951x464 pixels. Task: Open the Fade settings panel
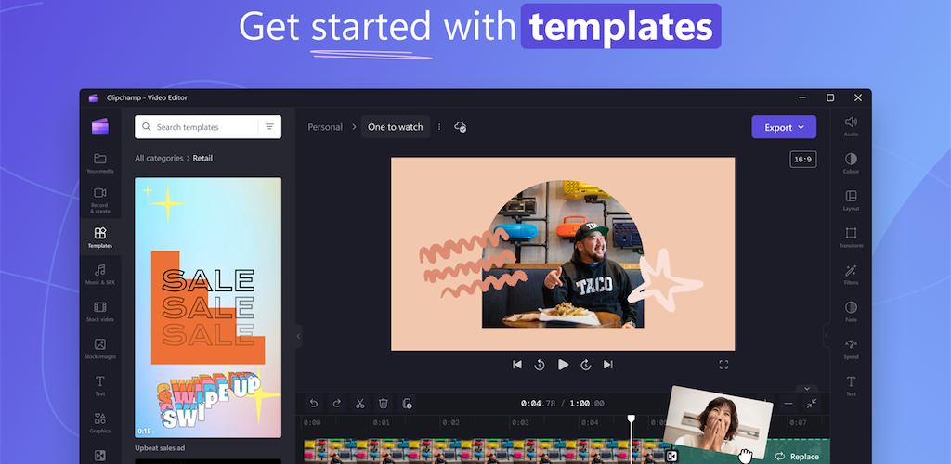[851, 312]
